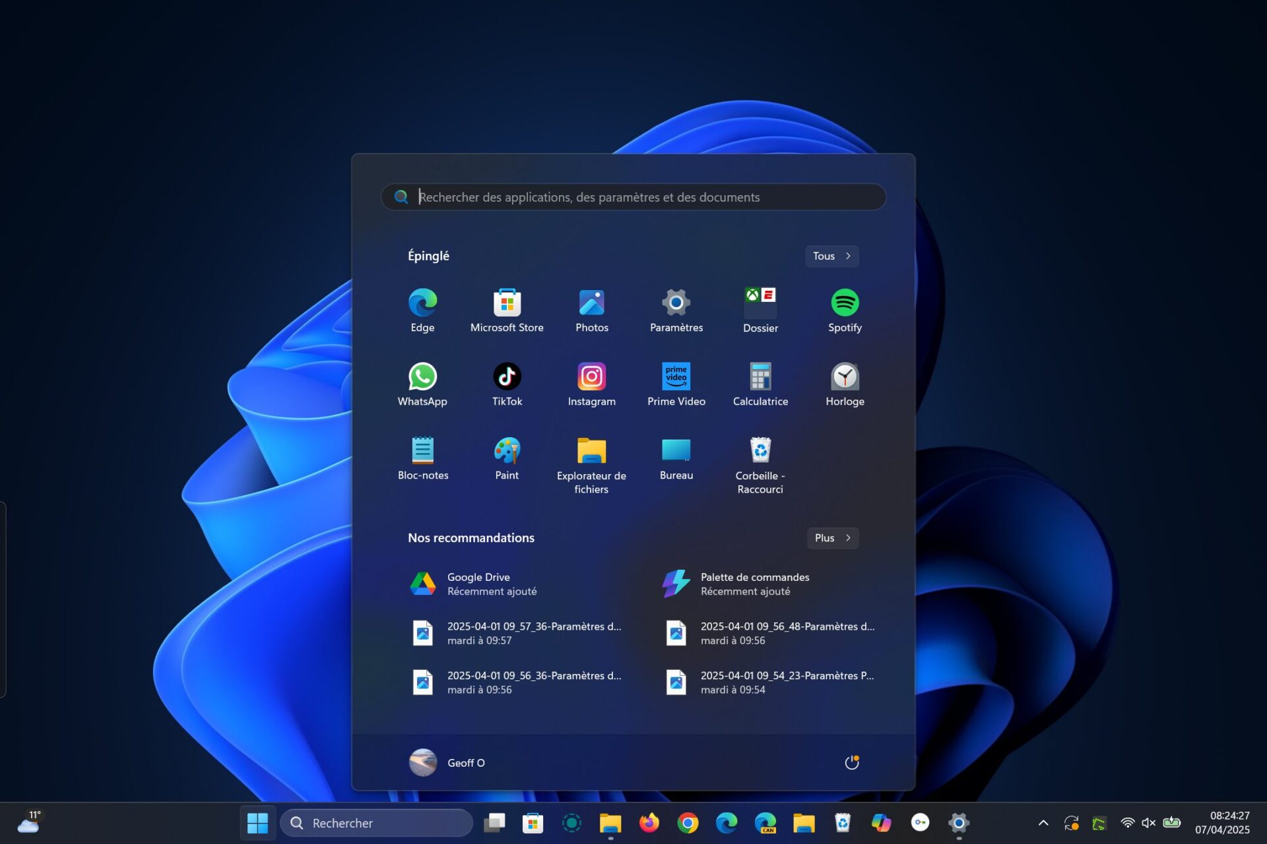Screen dimensions: 1267x844
Task: Open the TikTok app
Action: tap(507, 384)
